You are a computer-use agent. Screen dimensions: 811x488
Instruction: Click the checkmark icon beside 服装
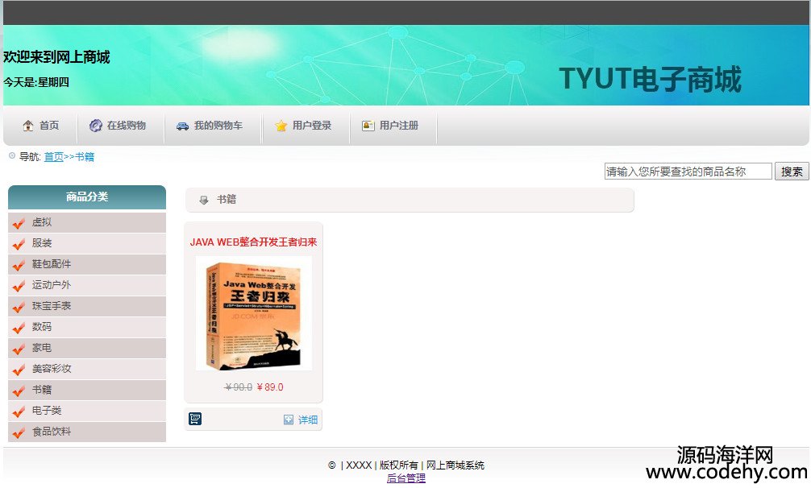(19, 244)
